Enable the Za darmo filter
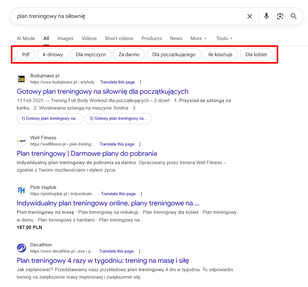 tap(129, 54)
